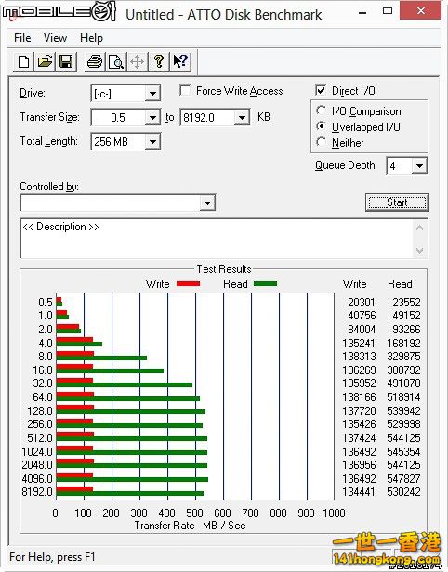Image resolution: width=448 pixels, height=572 pixels.
Task: Open the View menu
Action: [55, 37]
